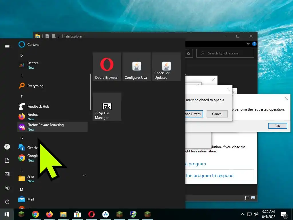The width and height of the screenshot is (293, 220).
Task: Click the File Explorer refresh button
Action: (x=189, y=53)
